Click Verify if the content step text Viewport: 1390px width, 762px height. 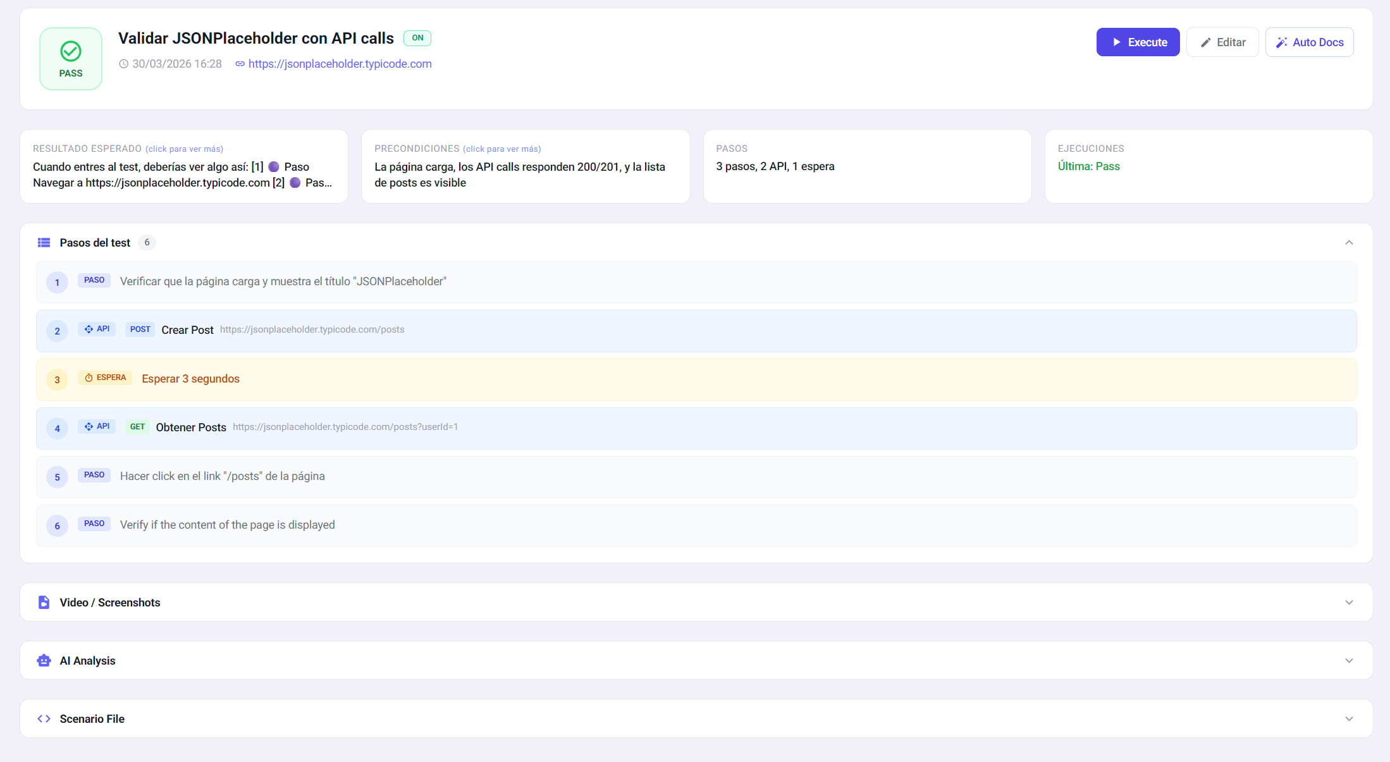228,525
